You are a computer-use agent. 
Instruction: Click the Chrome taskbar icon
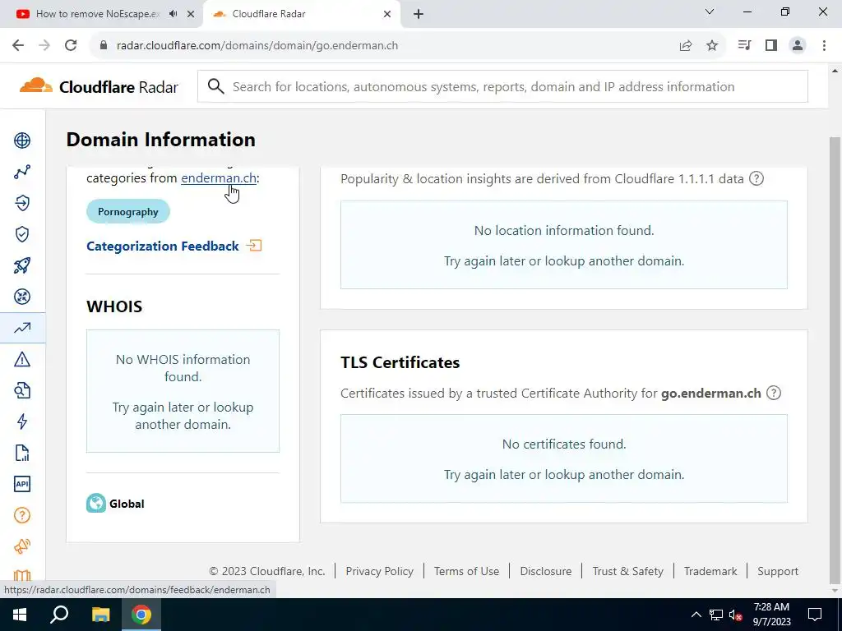click(x=141, y=615)
